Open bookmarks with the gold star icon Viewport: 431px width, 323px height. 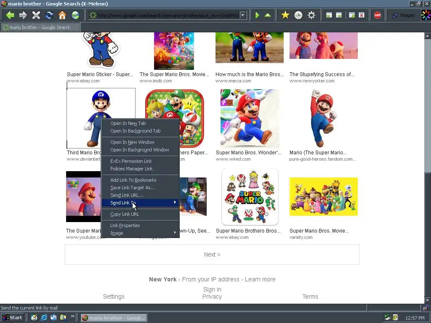coord(285,15)
